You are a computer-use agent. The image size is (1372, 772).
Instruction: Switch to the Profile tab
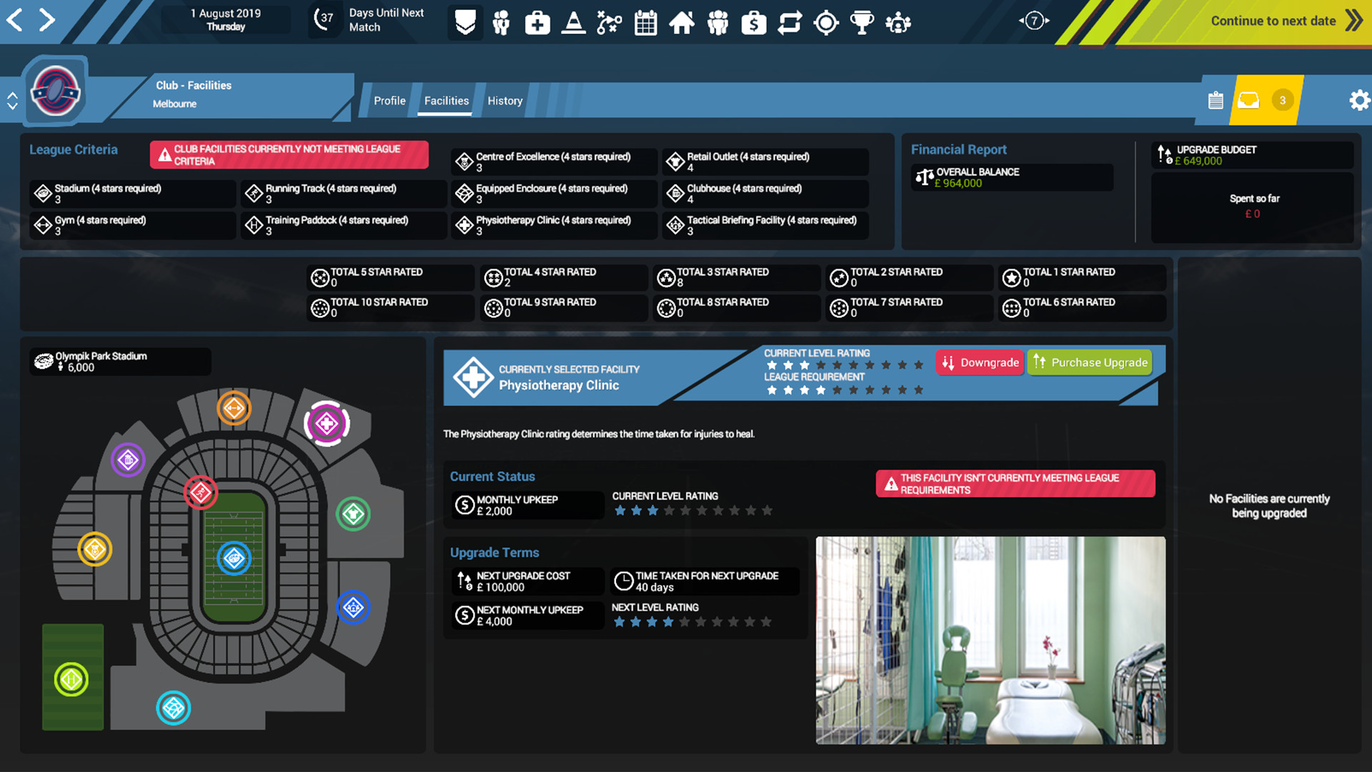click(x=389, y=101)
